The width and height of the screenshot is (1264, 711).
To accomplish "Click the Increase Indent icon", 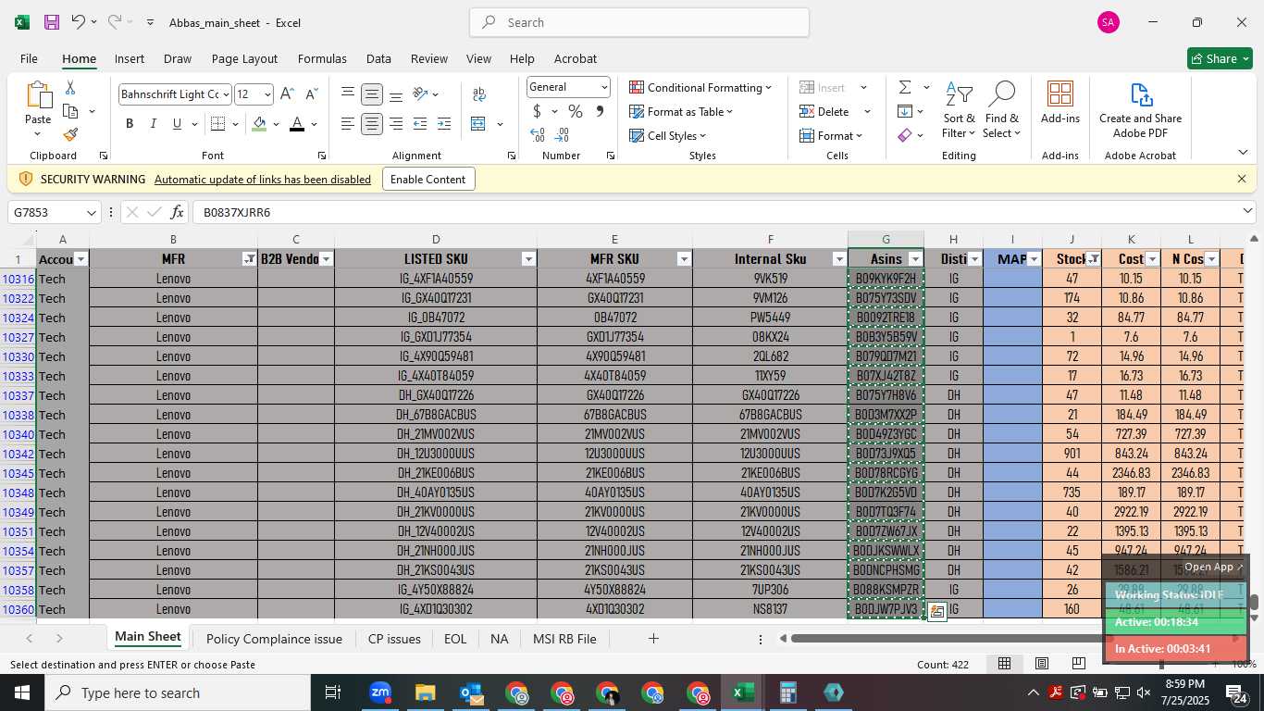I will click(x=444, y=124).
